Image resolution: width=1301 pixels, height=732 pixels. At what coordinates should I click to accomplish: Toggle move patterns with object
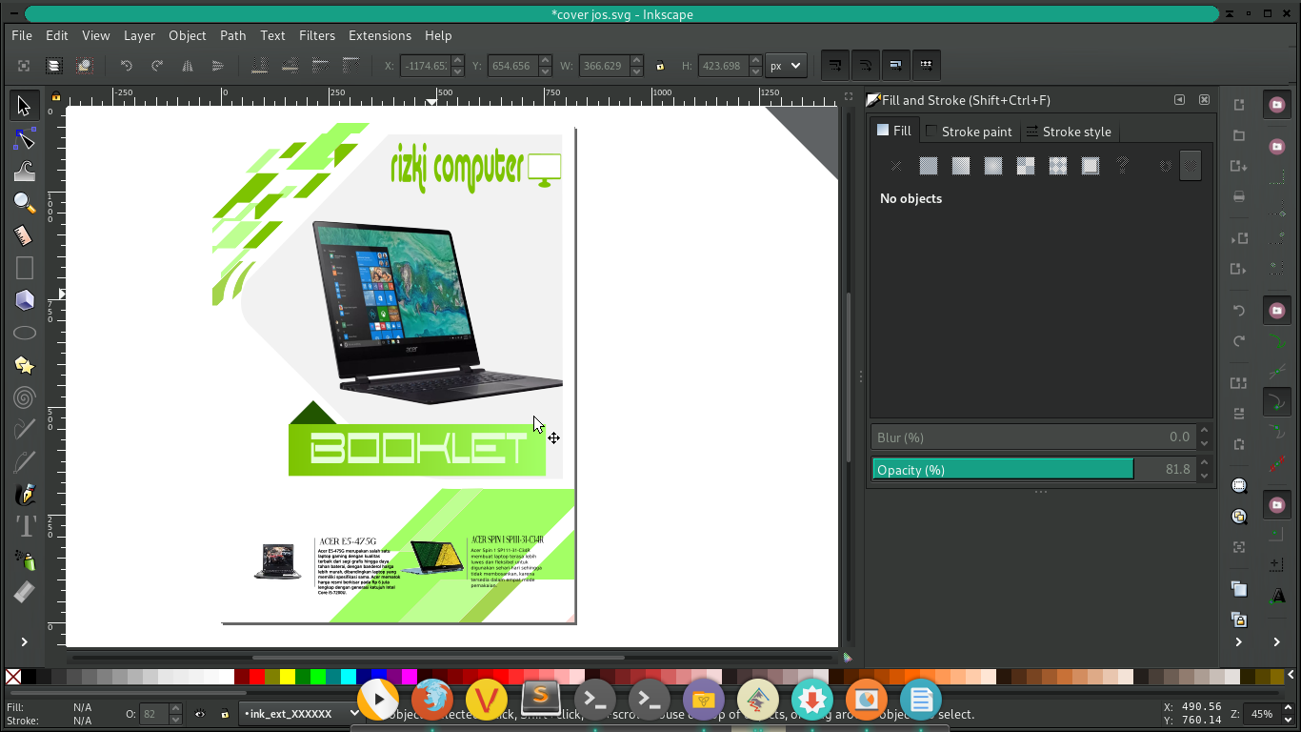[927, 66]
